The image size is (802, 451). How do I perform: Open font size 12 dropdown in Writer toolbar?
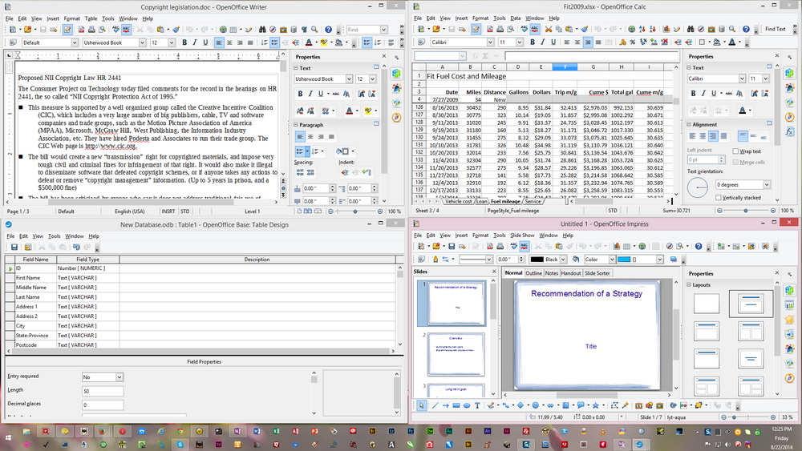[171, 42]
